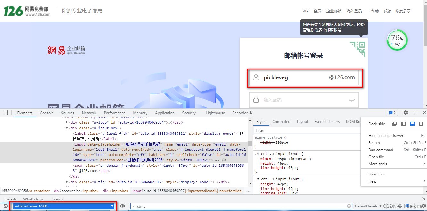The image size is (427, 211).
Task: Expand the More tools submenu
Action: point(397,164)
